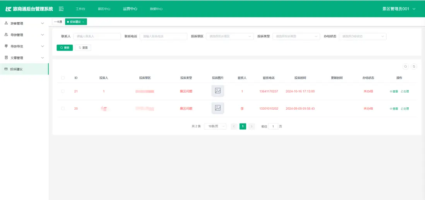Focus the 联系电话 input field
The width and height of the screenshot is (425, 200).
point(163,36)
